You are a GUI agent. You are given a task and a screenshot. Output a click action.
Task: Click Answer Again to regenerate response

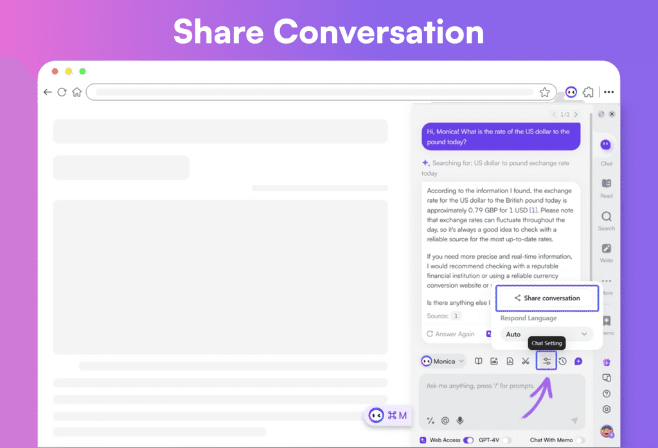(x=450, y=334)
